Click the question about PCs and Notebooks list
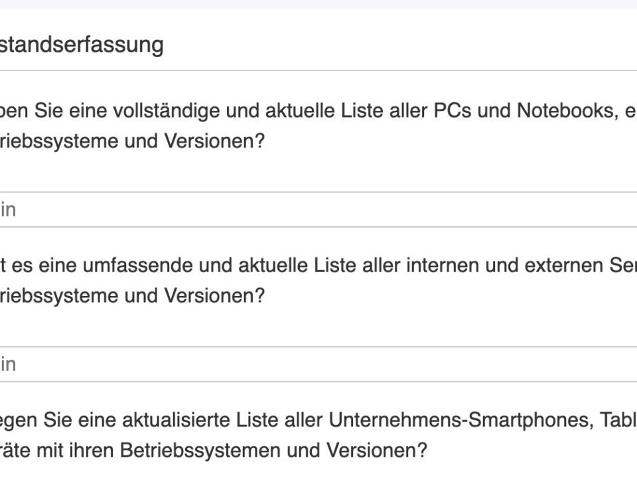Screen dimensions: 637x478 pos(318,125)
